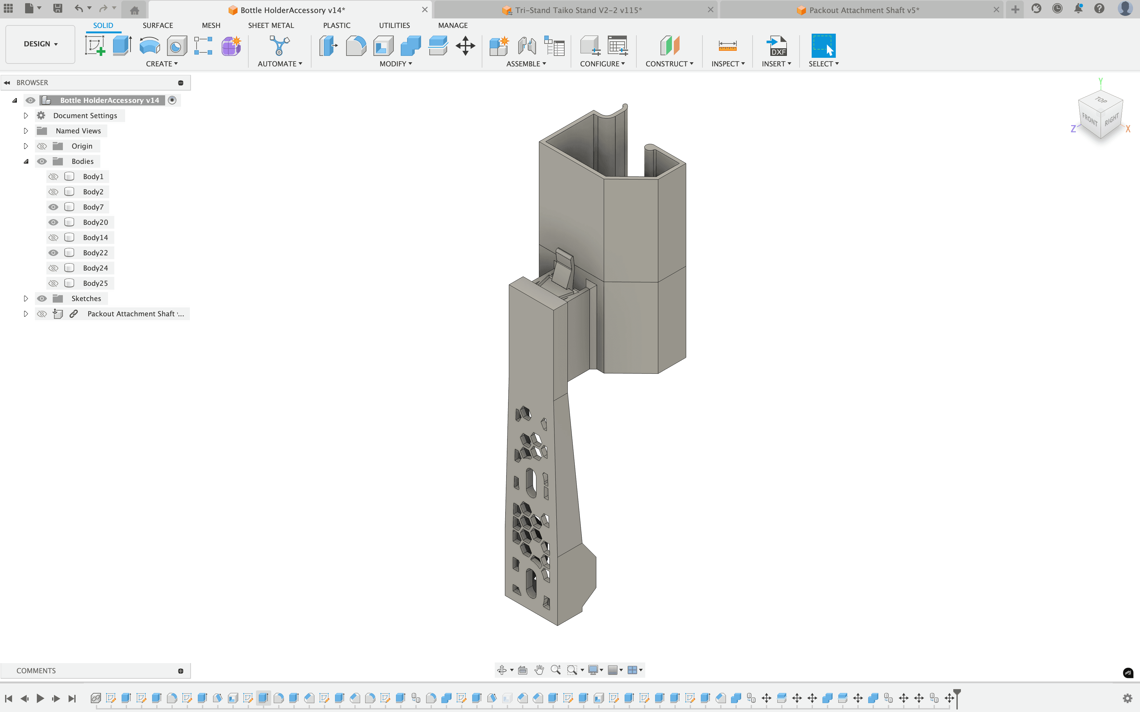Screen dimensions: 1140x712
Task: Open the Notifications bell
Action: (x=1078, y=9)
